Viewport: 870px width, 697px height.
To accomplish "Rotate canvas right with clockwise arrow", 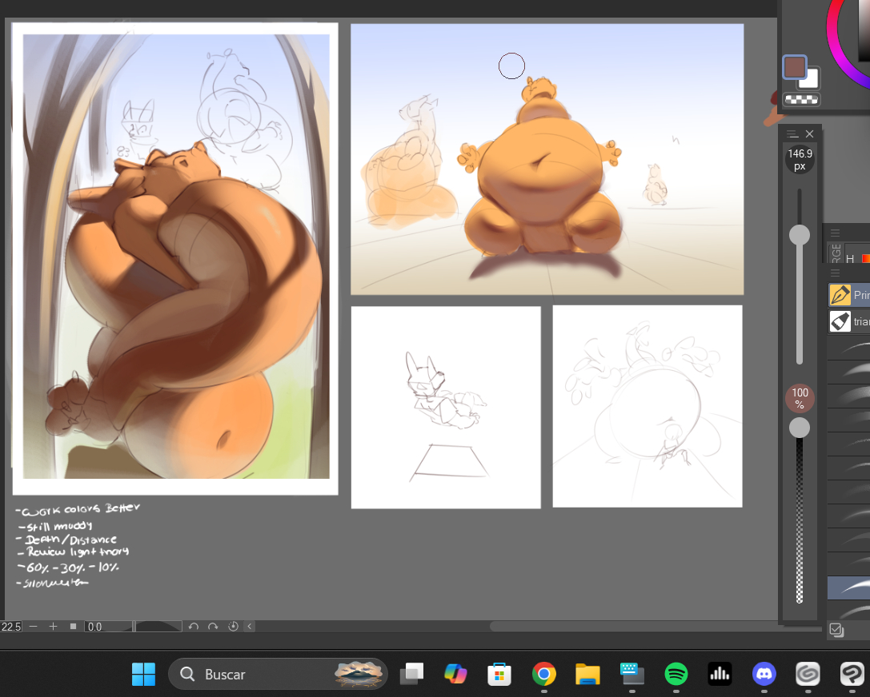I will 213,627.
